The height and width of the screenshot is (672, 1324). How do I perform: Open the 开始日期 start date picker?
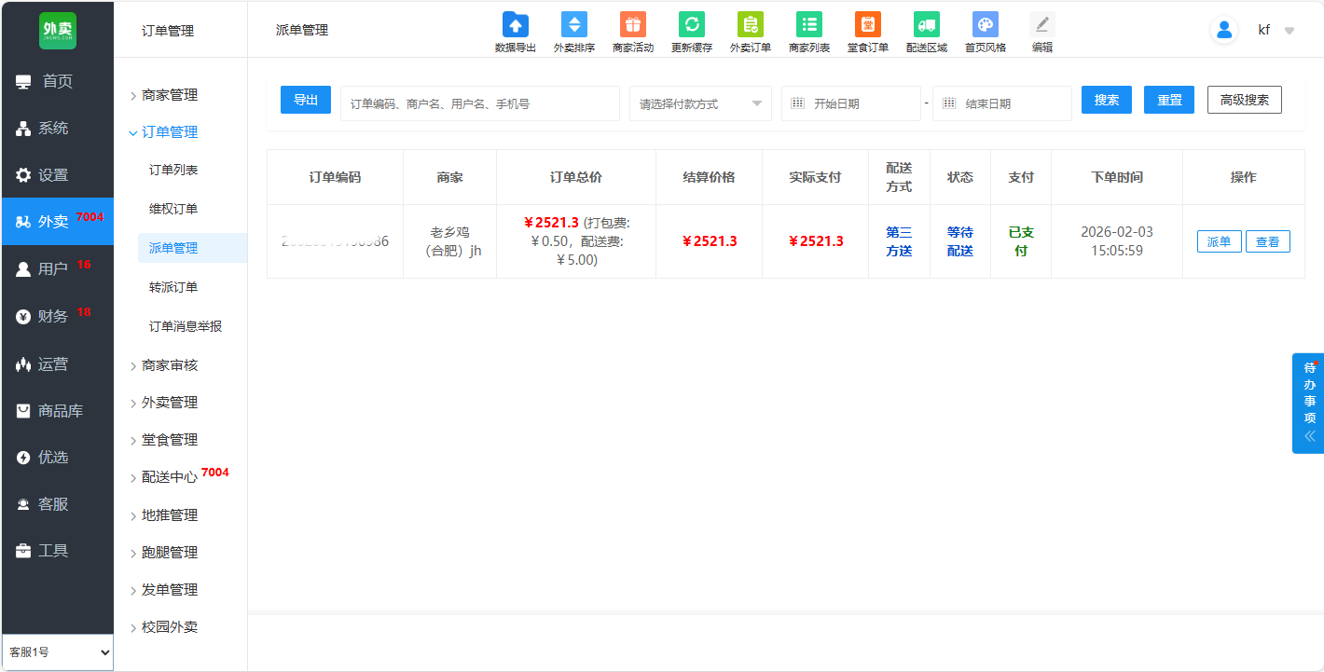(x=850, y=103)
